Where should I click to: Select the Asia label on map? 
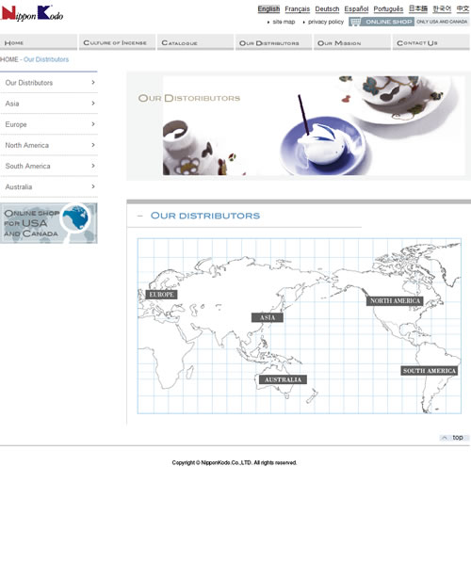click(x=268, y=317)
